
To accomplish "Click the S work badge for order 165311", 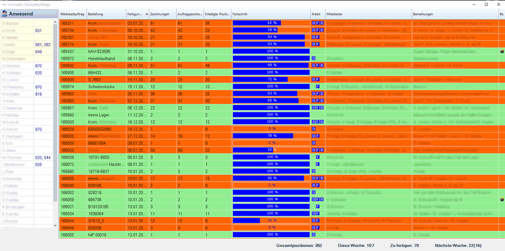I will coord(322,23).
